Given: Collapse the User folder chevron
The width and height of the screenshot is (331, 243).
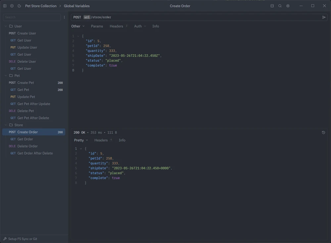Looking at the screenshot, I should coord(6,26).
